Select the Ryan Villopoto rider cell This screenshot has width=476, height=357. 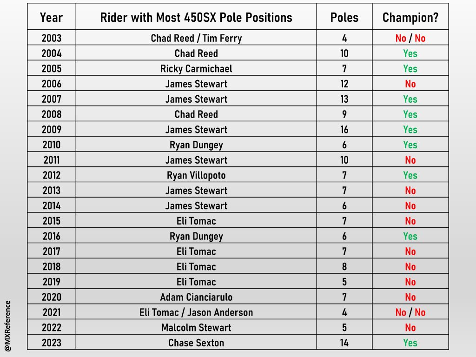tap(196, 175)
